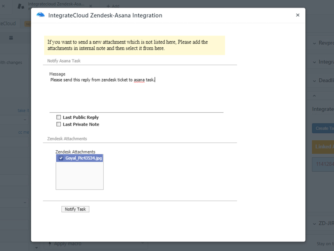This screenshot has height=251, width=334.
Task: Enable the Last Public Reply checkbox
Action: pos(59,117)
